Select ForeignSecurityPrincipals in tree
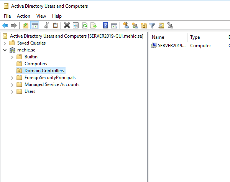The image size is (230, 182). tap(50, 78)
